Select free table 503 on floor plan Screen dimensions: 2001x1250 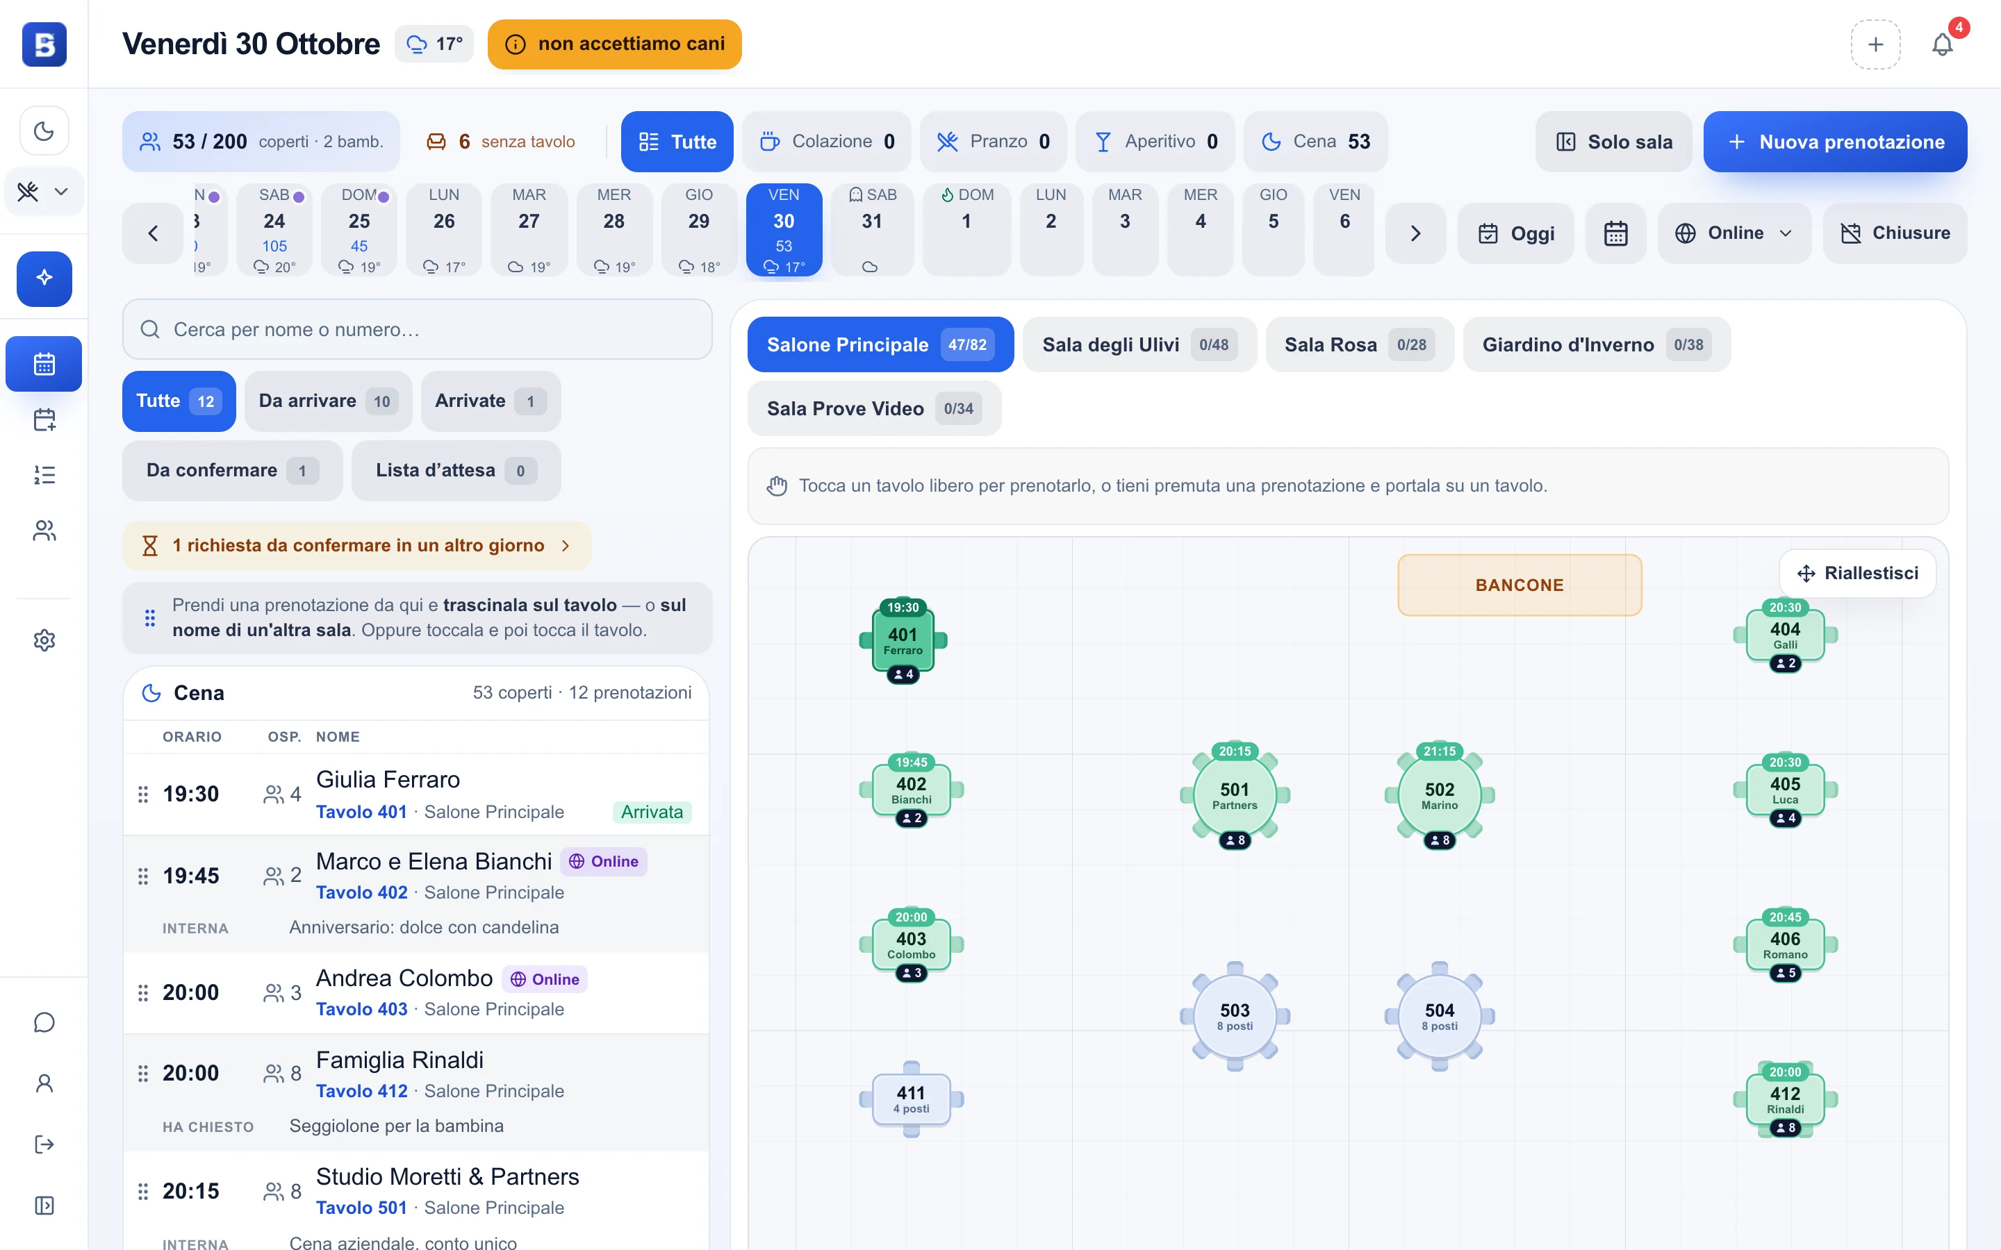coord(1235,1016)
